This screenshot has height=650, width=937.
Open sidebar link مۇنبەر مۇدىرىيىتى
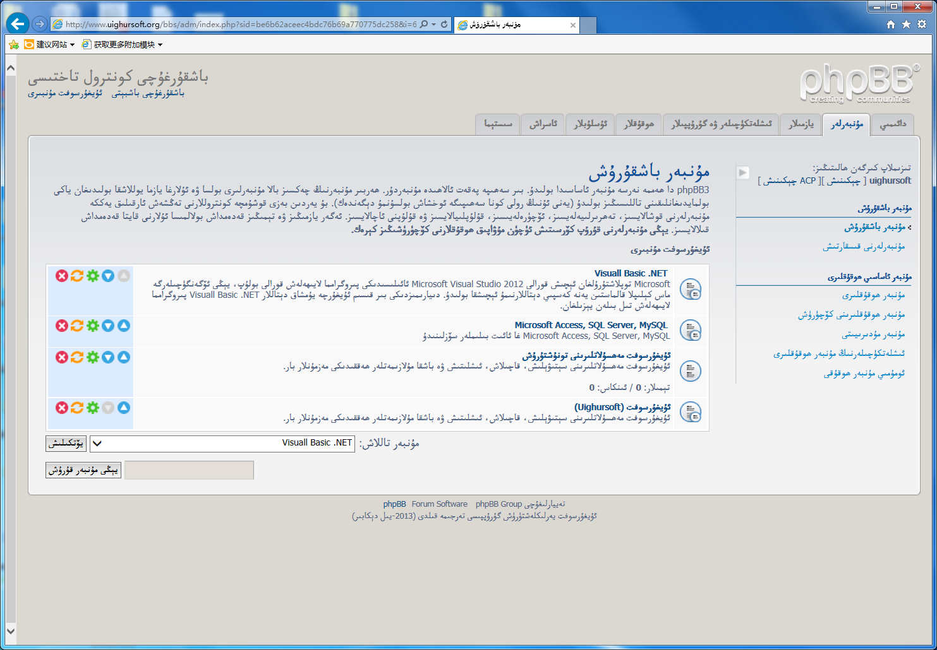coord(873,334)
